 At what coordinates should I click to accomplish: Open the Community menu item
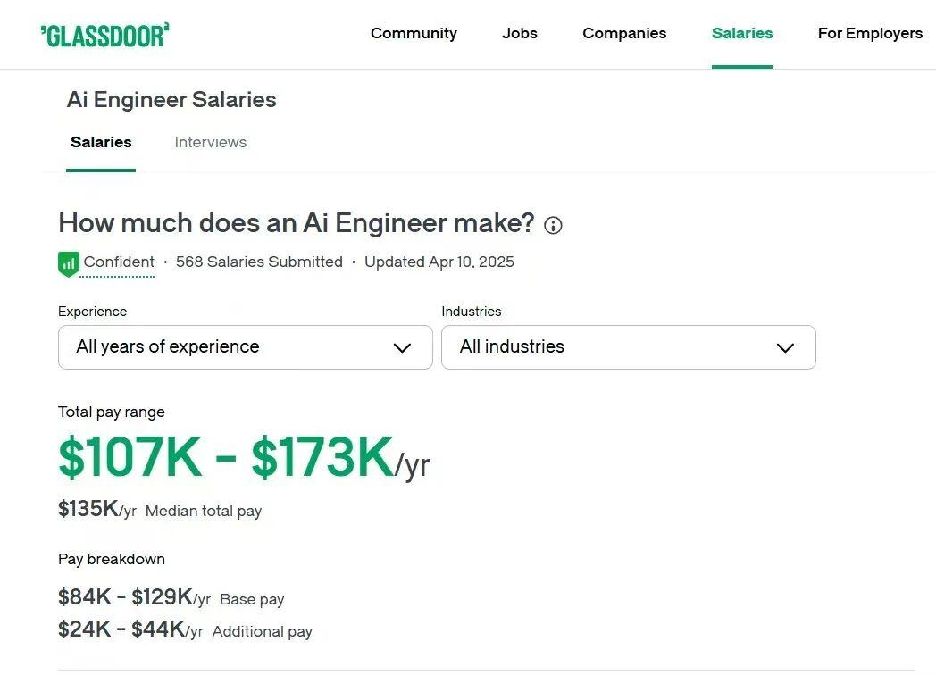414,34
